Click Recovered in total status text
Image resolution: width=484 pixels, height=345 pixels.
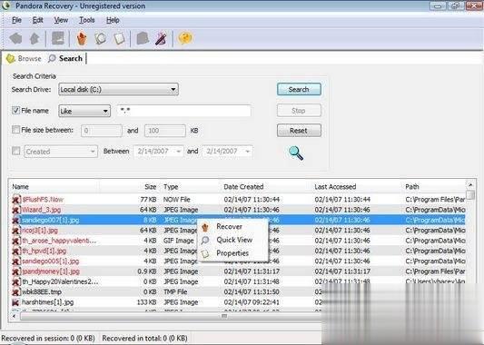(144, 339)
